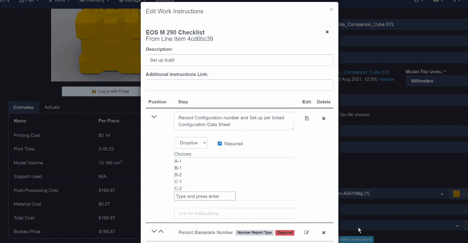Click the Record Baseplate Number step text

click(206, 232)
